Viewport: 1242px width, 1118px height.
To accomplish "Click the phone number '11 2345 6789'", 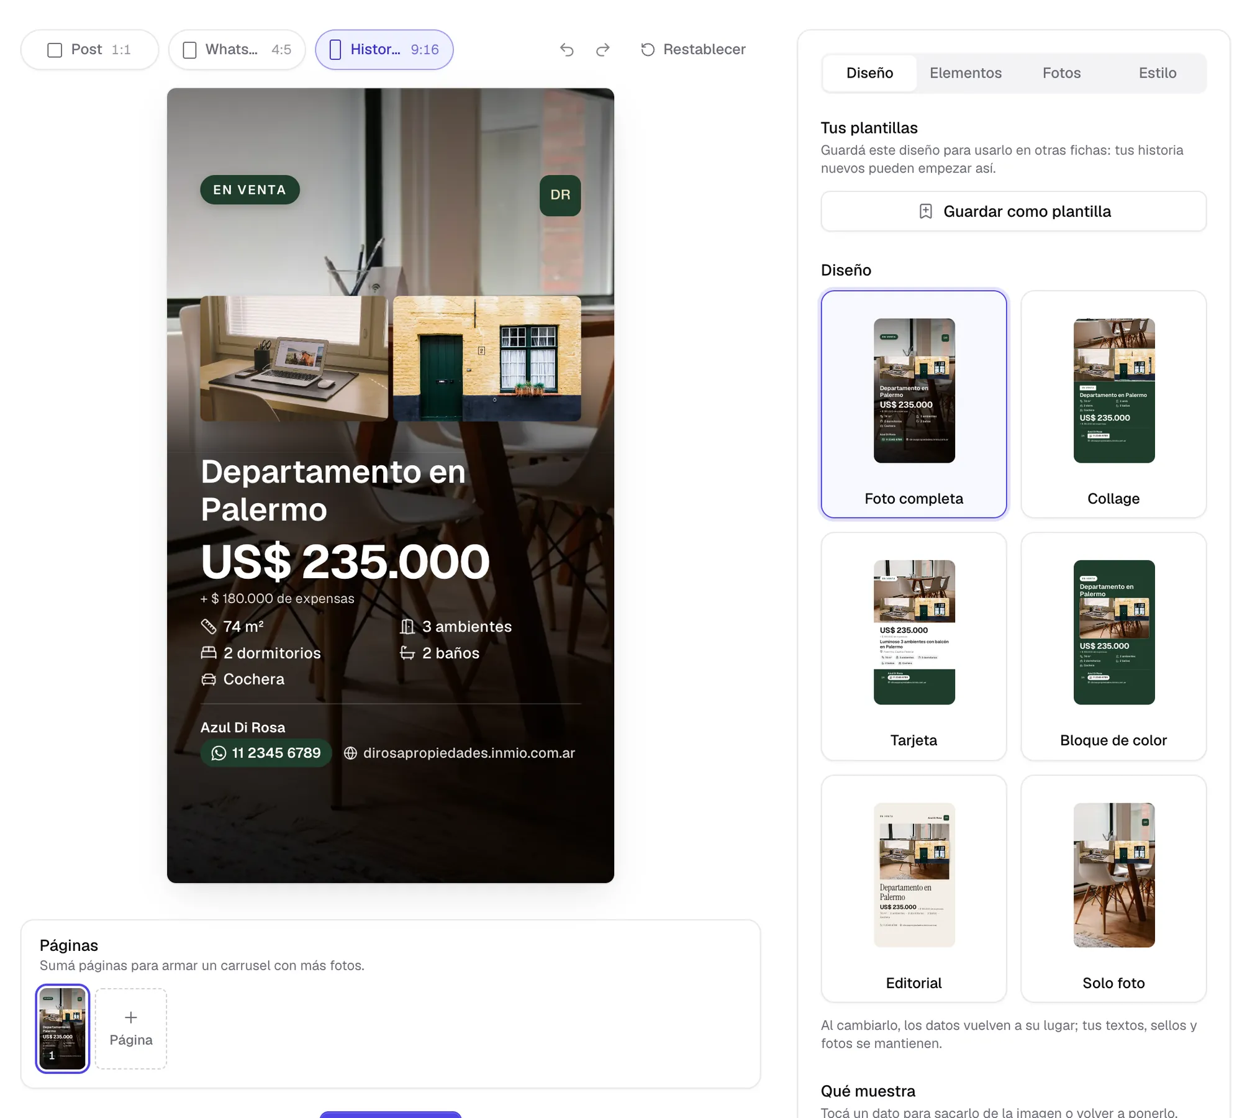I will (x=276, y=753).
